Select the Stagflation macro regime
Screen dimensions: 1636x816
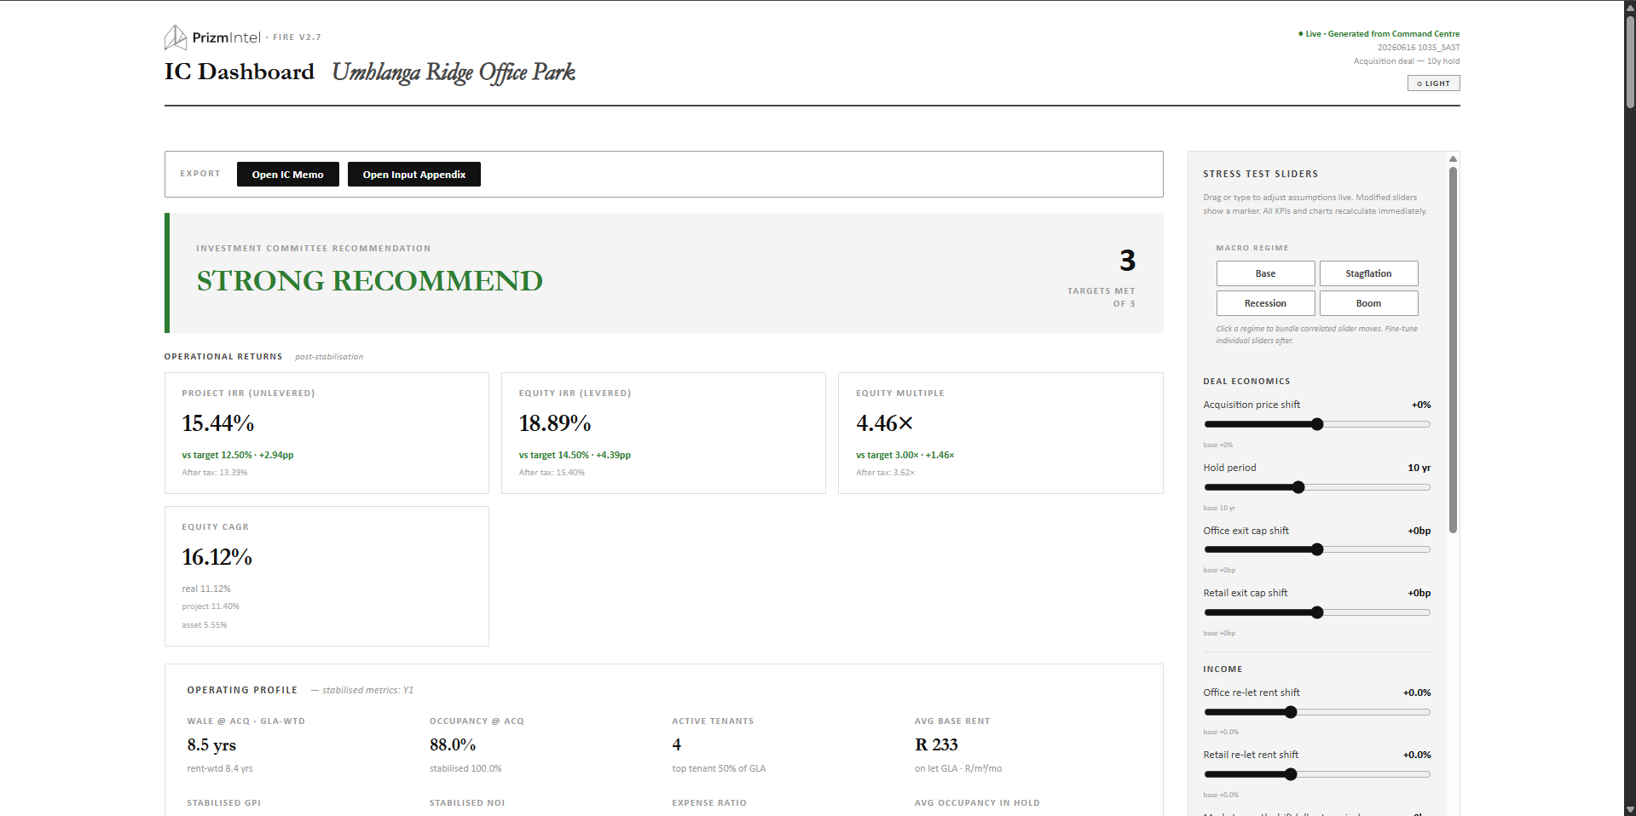tap(1368, 273)
